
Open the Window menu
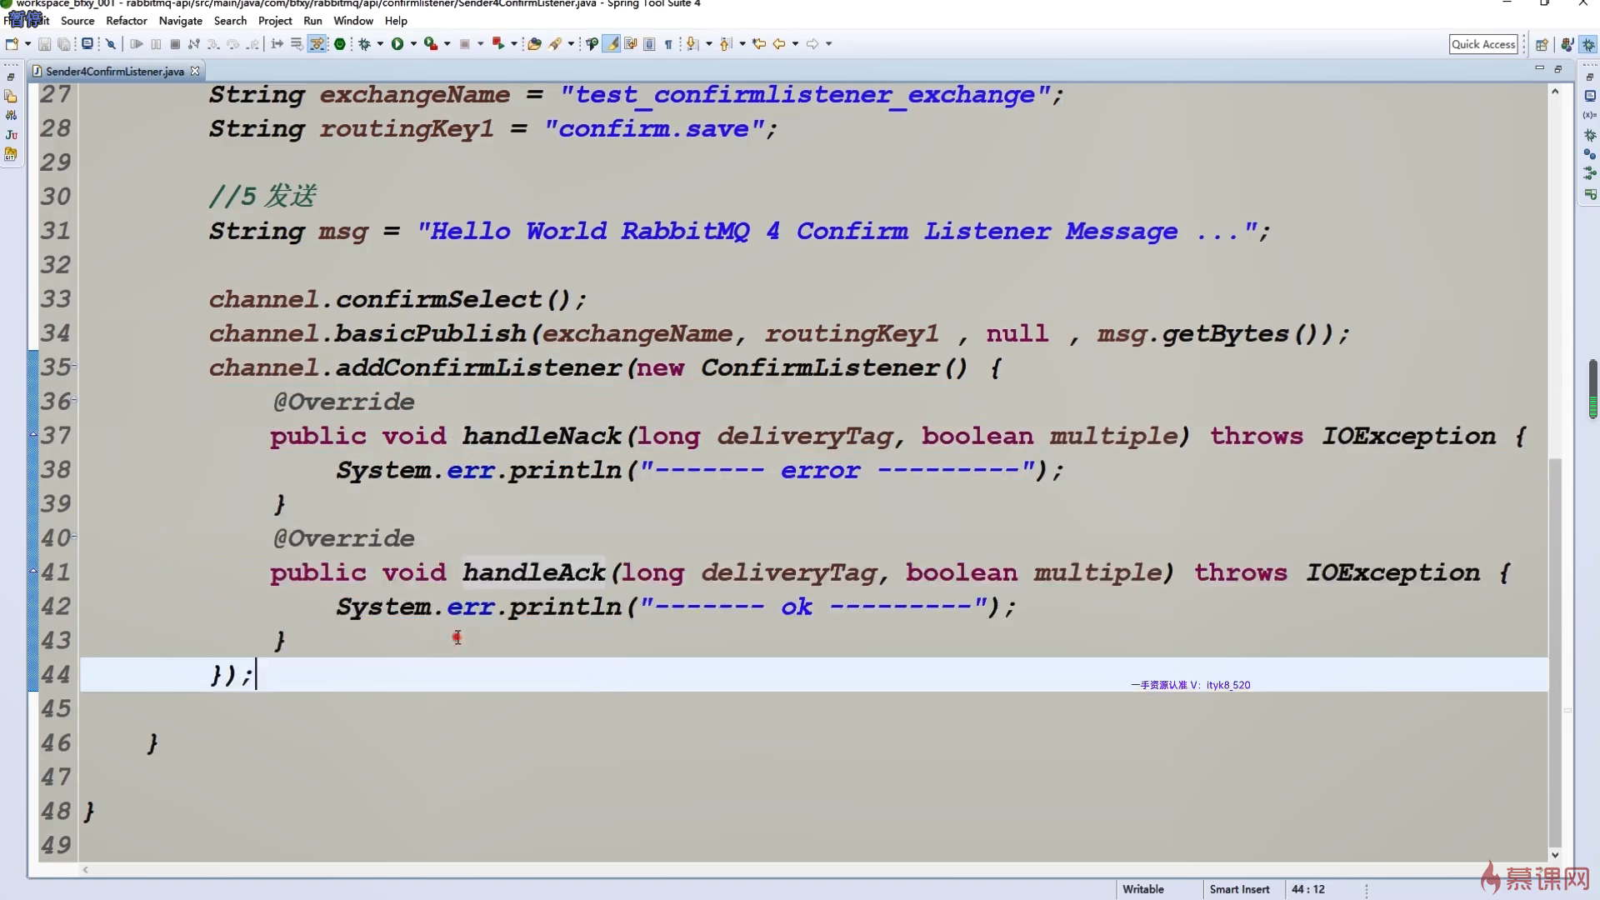coord(352,21)
